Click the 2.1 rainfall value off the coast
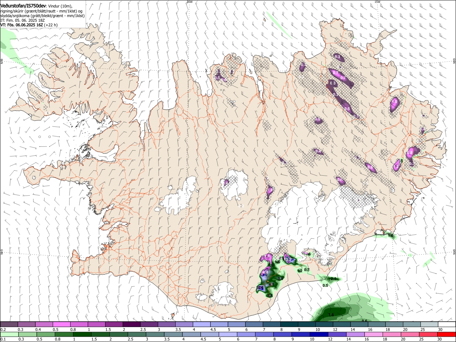The width and height of the screenshot is (456, 342). click(x=333, y=279)
